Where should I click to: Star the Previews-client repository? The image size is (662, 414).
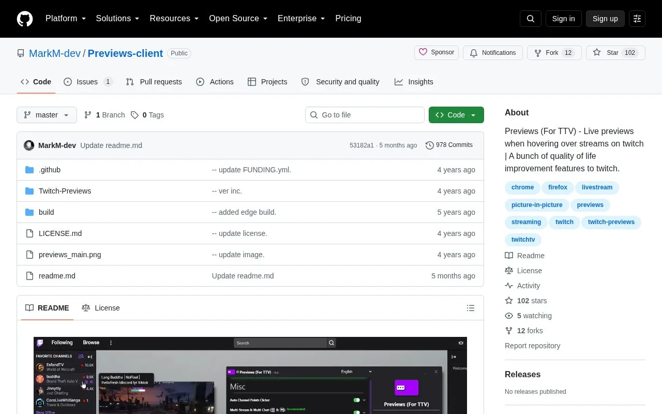coord(615,53)
